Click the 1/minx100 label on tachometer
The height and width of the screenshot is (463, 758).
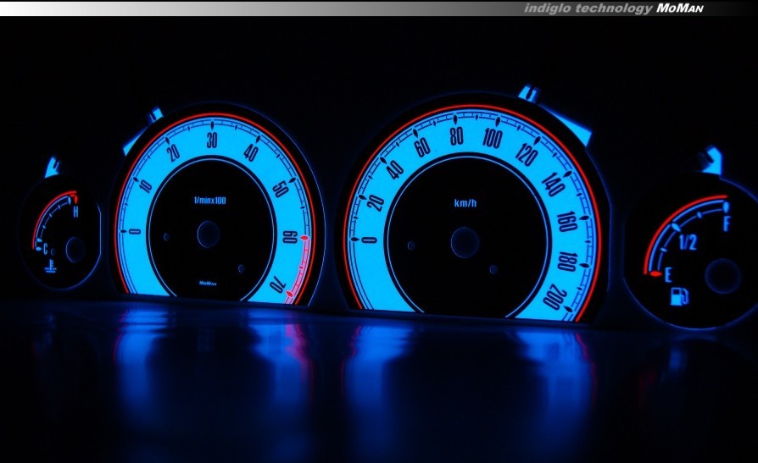(x=209, y=200)
